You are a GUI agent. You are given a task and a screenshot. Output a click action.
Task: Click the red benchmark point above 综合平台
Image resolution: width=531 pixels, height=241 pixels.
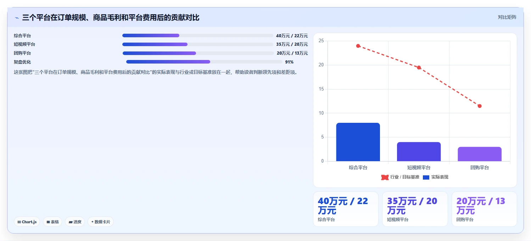pos(358,46)
